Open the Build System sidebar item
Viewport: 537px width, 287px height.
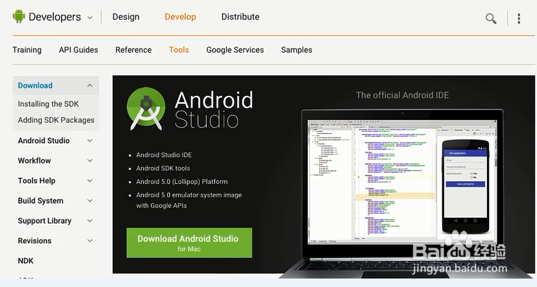[40, 201]
